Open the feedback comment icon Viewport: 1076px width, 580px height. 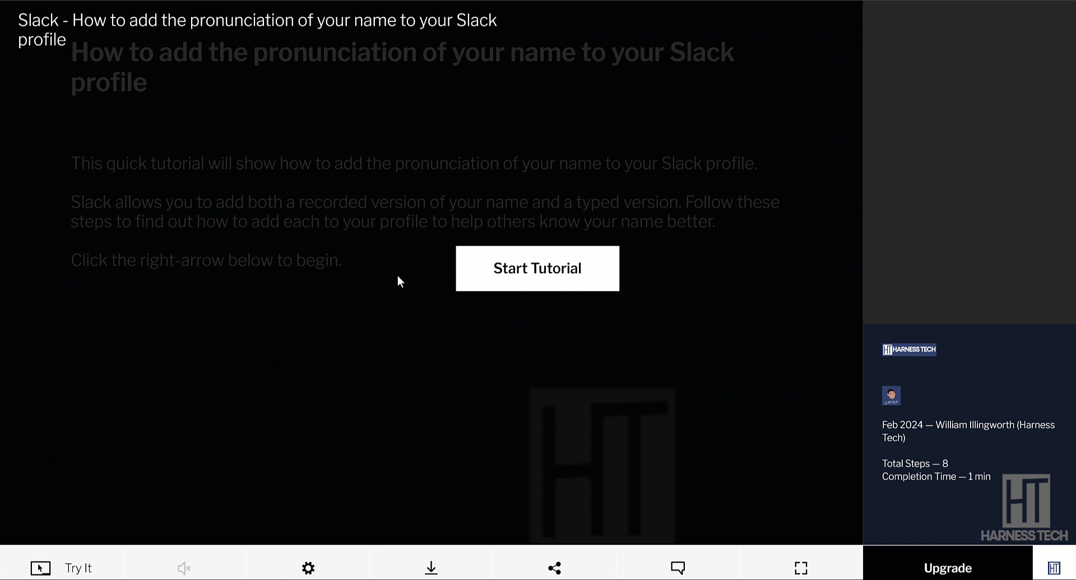click(x=678, y=567)
